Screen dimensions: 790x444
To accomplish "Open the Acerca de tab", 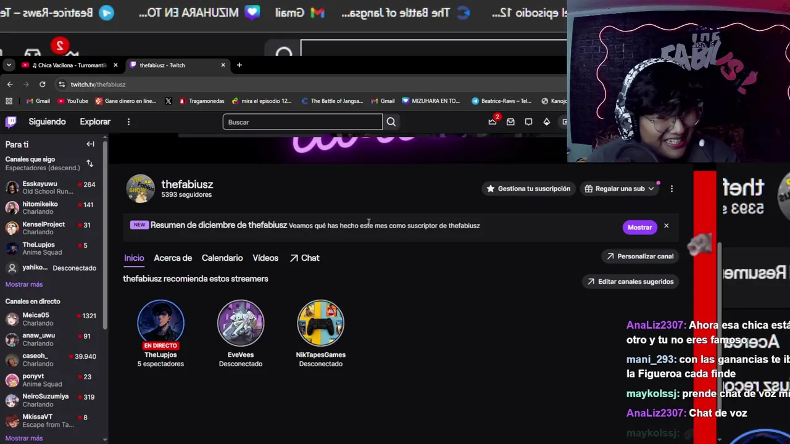I will click(173, 258).
